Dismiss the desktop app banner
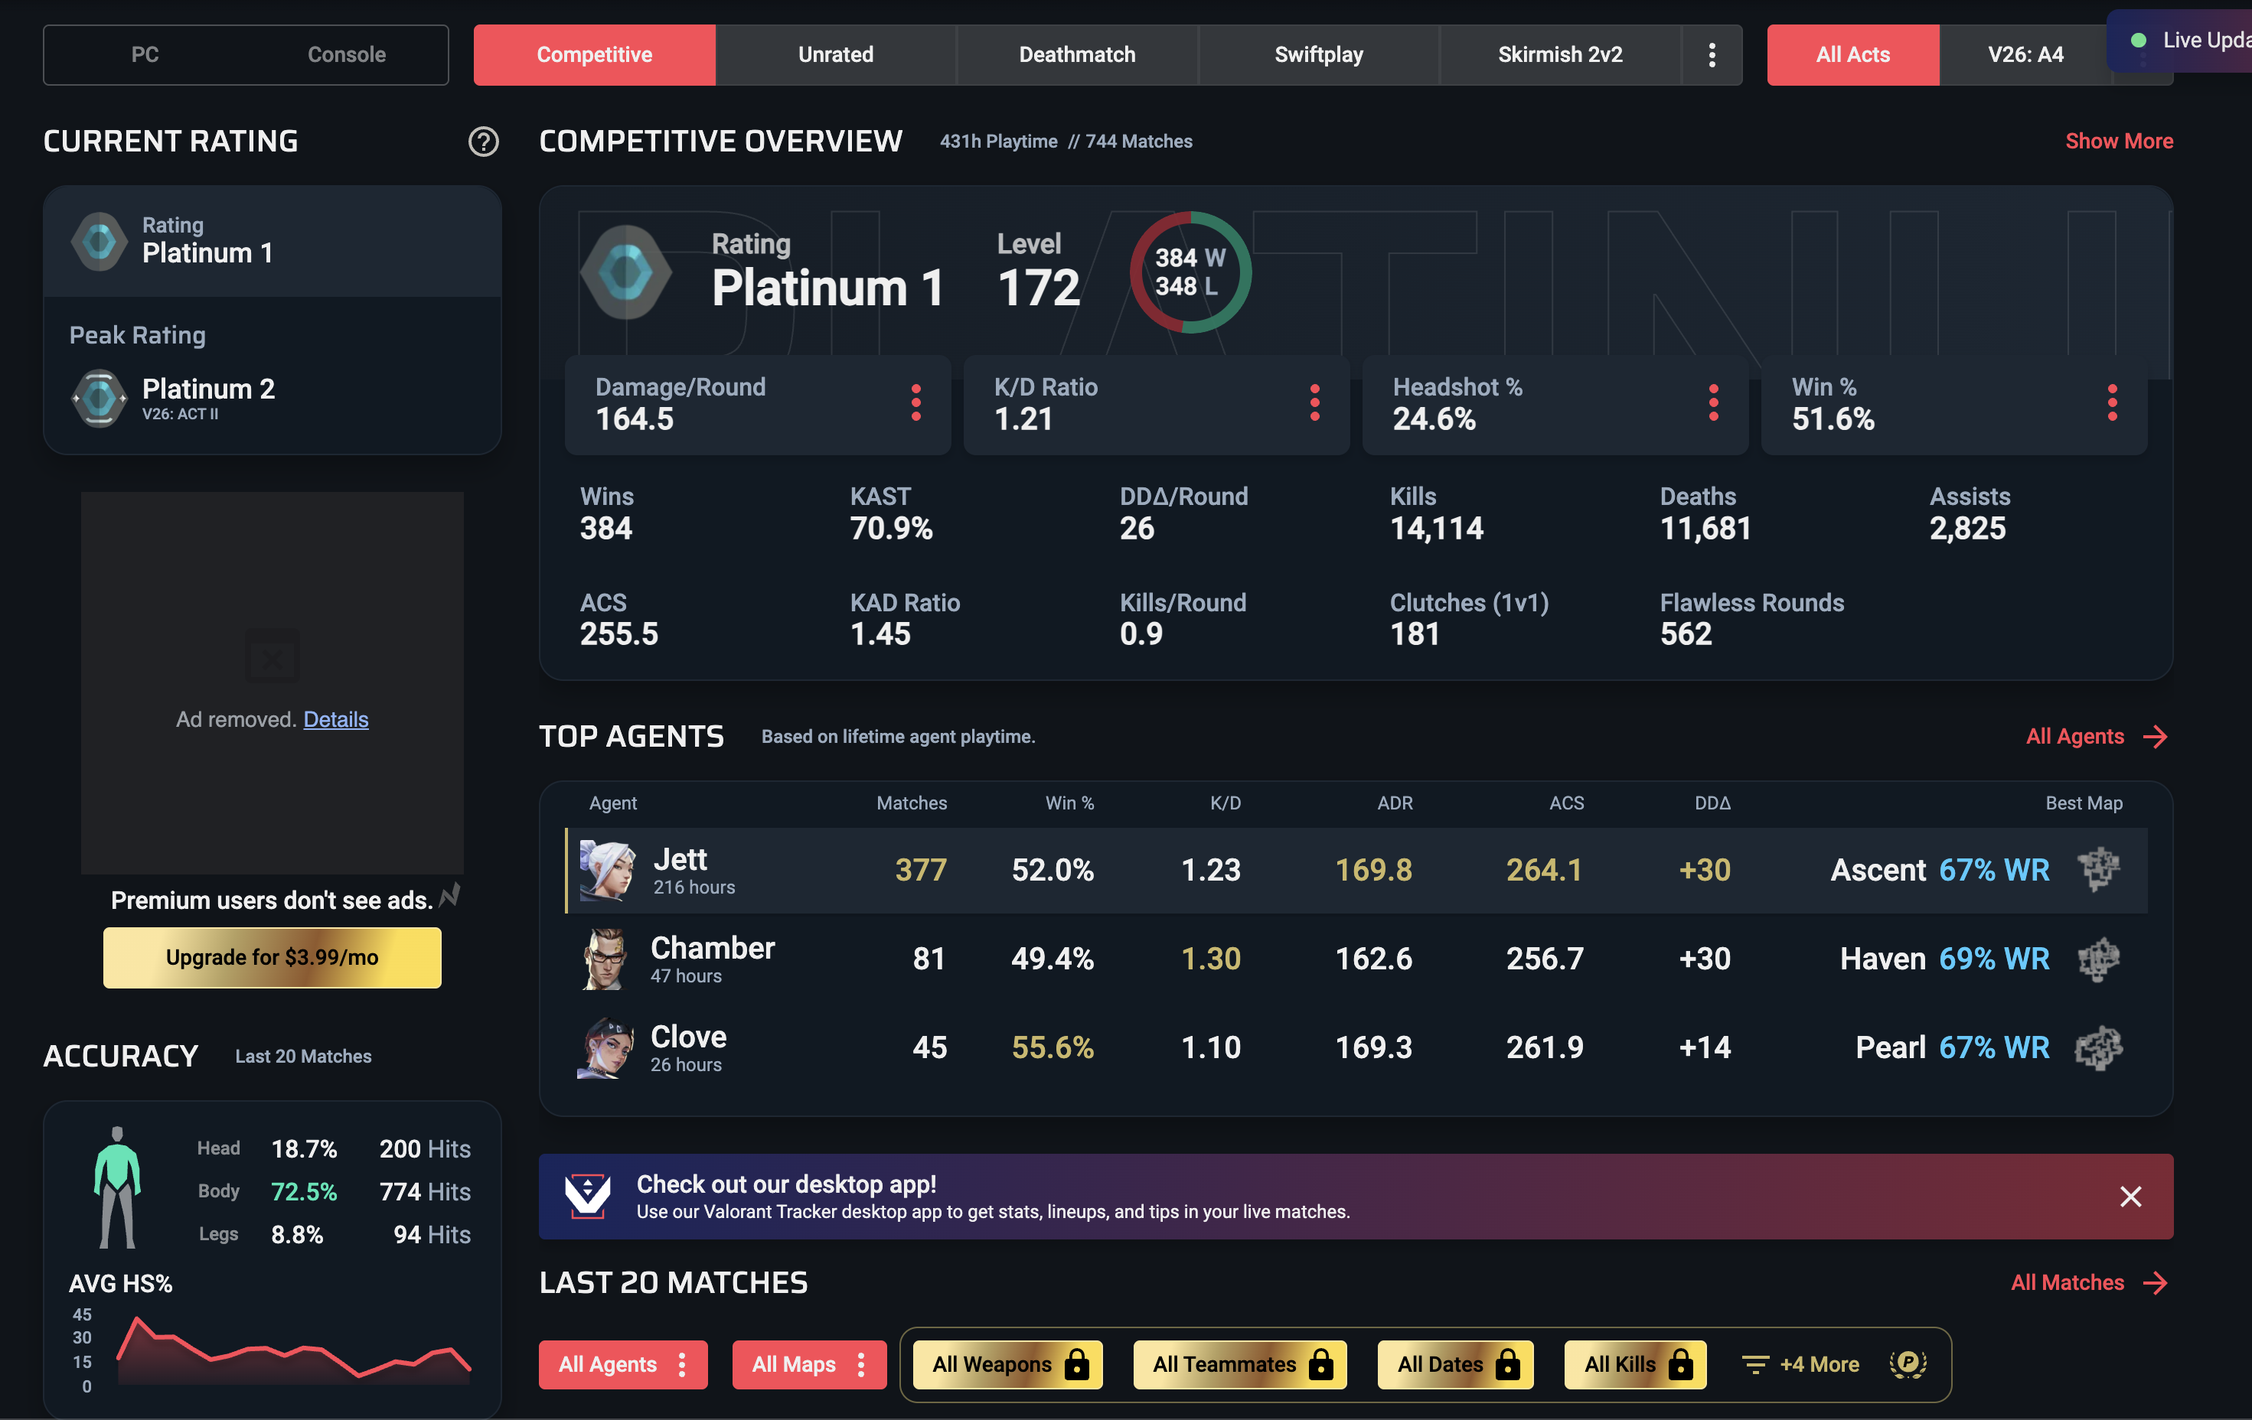The height and width of the screenshot is (1420, 2252). point(2130,1197)
